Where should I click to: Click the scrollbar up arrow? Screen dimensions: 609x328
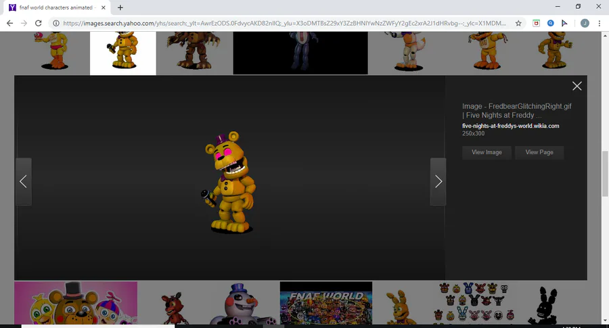(605, 36)
